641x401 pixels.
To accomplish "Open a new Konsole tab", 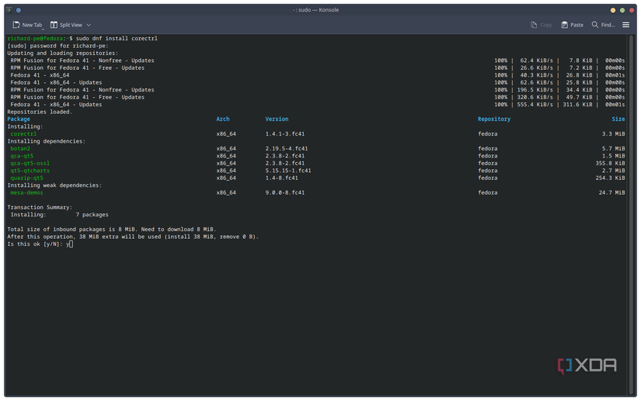I will (27, 25).
